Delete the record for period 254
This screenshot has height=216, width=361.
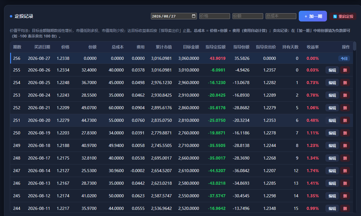coord(345,83)
